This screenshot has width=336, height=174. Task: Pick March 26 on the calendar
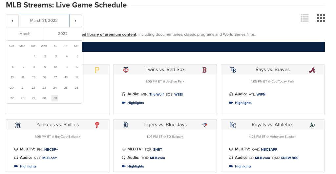[76, 88]
